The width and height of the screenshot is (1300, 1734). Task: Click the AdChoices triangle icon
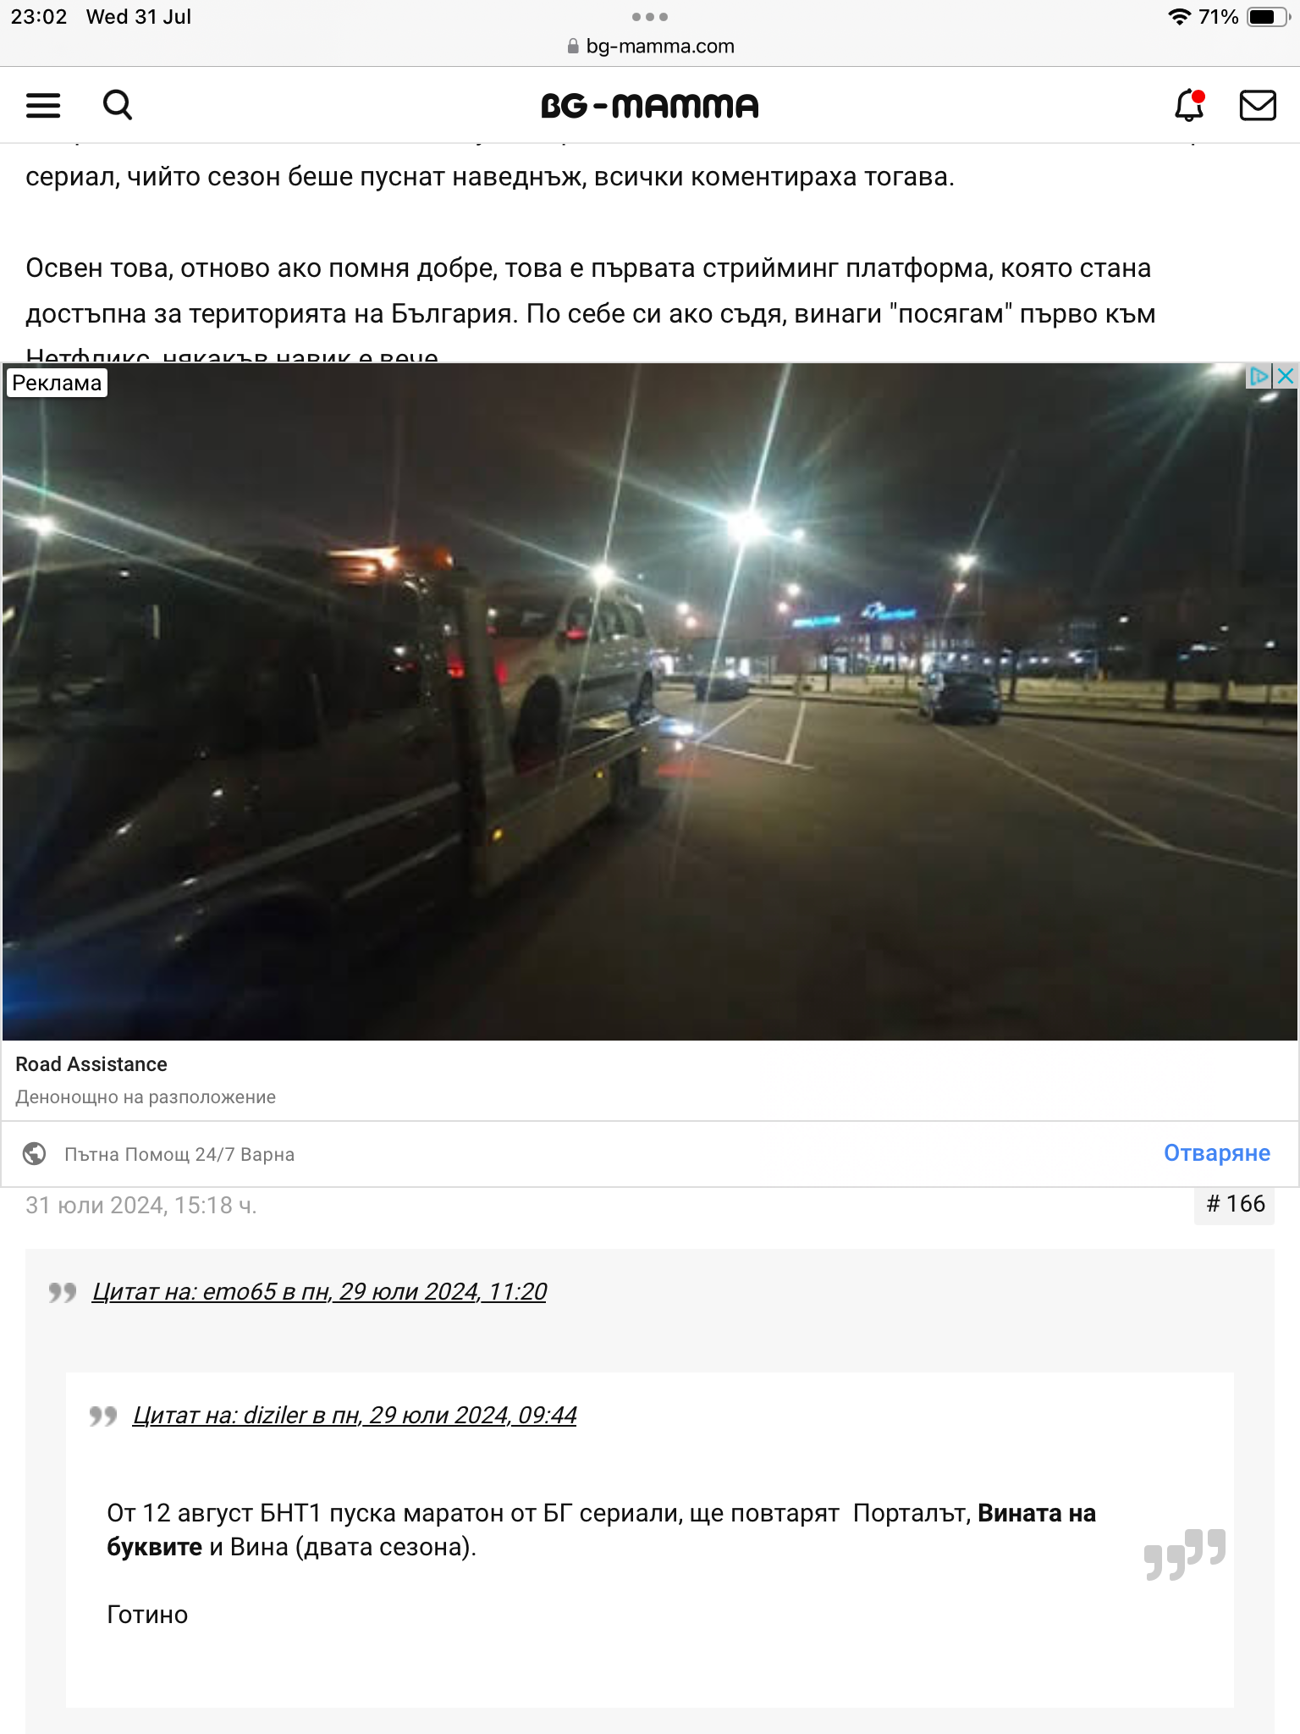pyautogui.click(x=1259, y=376)
